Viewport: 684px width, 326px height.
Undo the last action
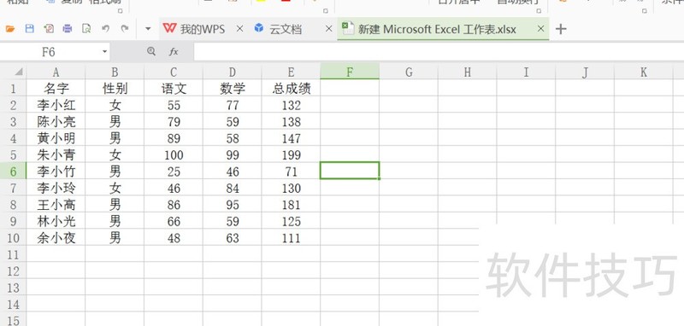click(105, 29)
